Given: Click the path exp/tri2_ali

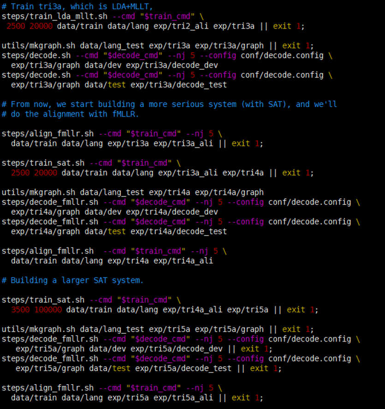Looking at the screenshot, I should (x=181, y=26).
